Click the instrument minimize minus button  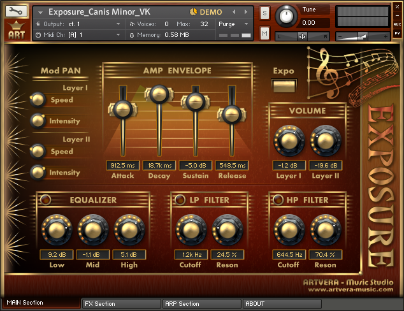pos(397,15)
